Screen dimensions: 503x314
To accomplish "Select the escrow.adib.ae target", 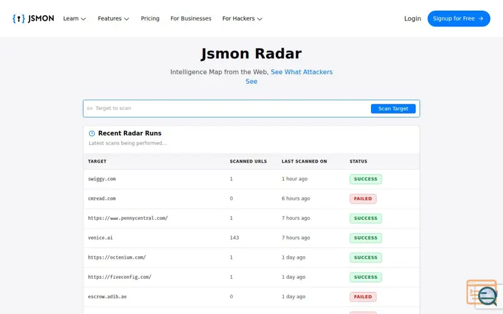I will coord(108,296).
